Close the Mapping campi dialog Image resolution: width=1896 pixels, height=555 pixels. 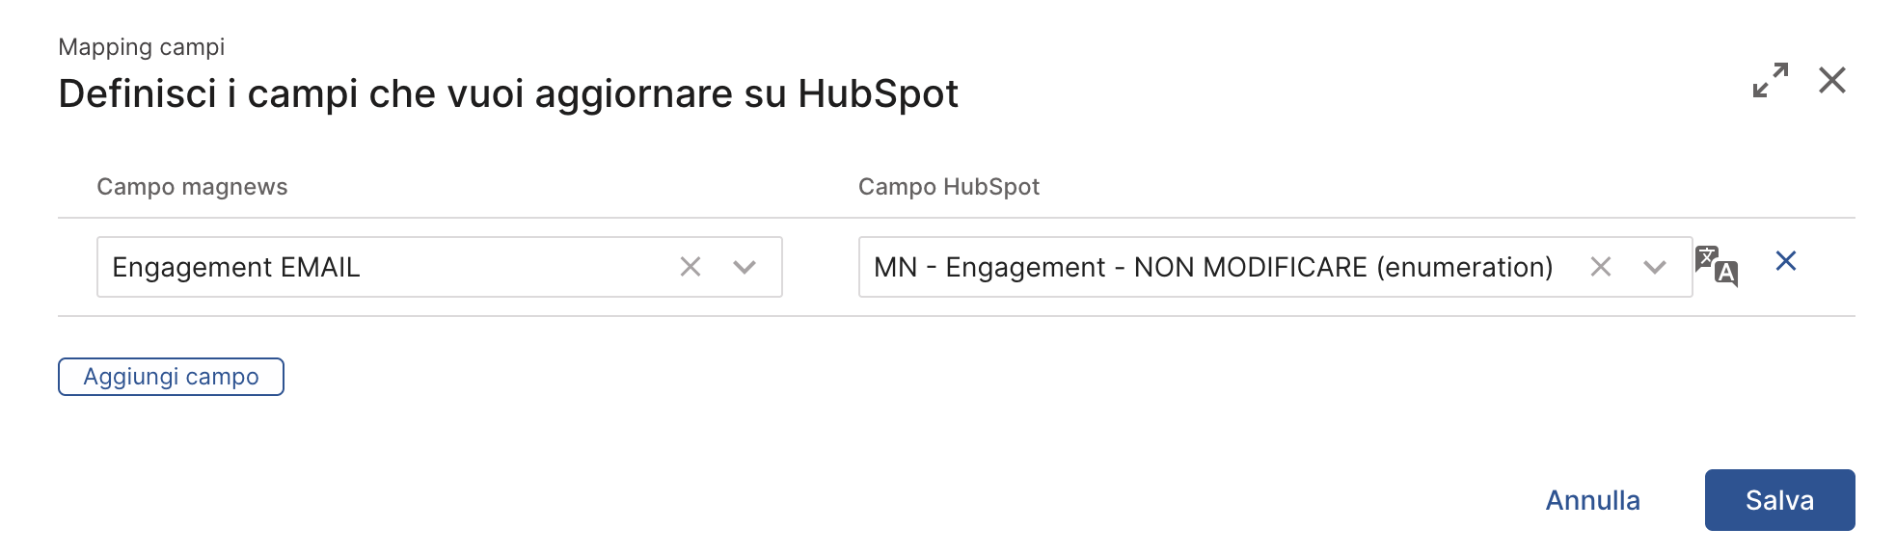pyautogui.click(x=1831, y=80)
